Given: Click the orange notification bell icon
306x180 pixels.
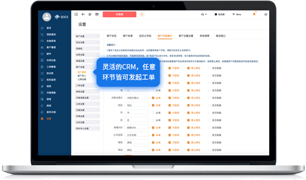Looking at the screenshot, I should 254,14.
